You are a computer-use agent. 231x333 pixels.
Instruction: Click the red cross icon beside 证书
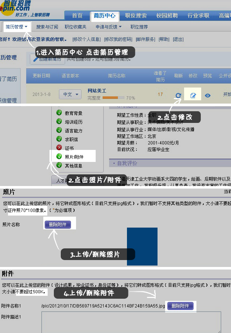point(59,147)
